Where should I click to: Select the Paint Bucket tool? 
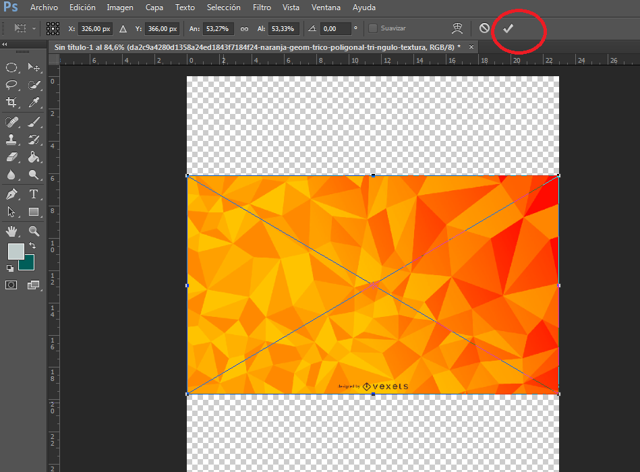(34, 156)
